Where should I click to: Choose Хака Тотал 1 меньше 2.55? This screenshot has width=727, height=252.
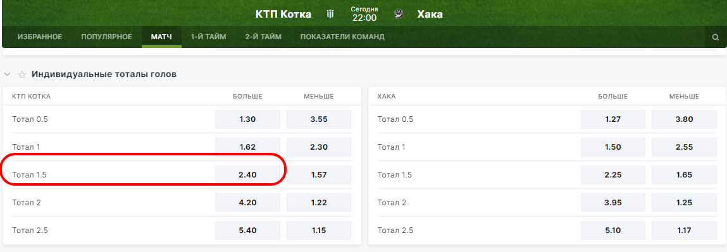click(685, 147)
